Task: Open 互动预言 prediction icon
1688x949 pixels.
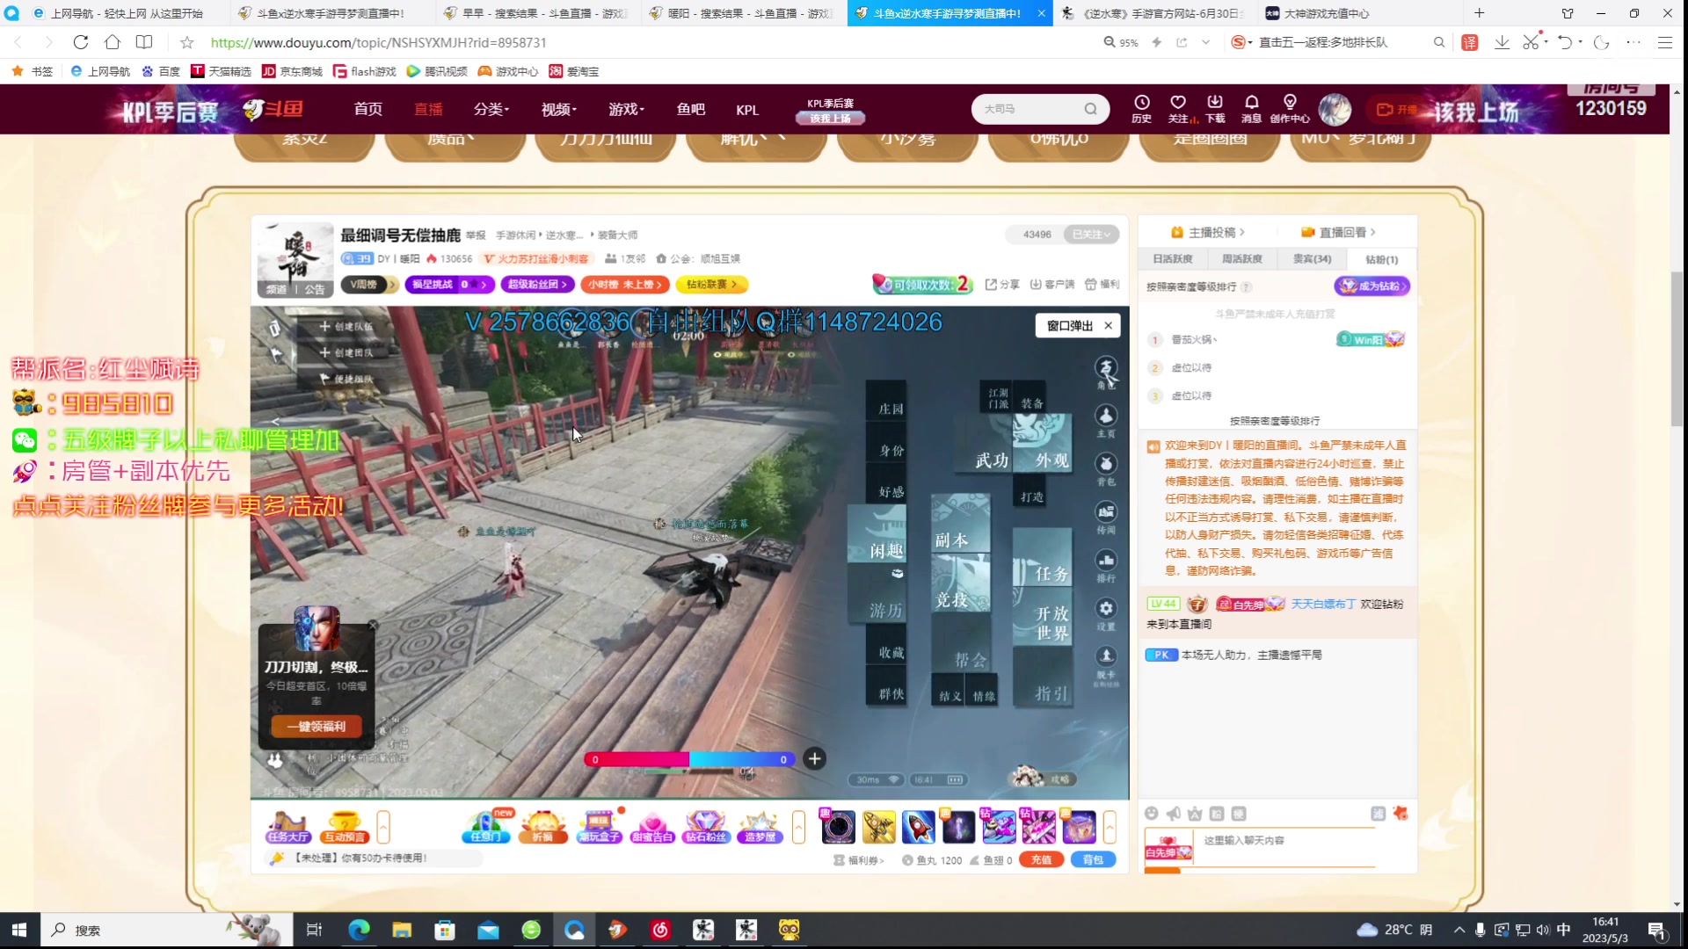Action: 344,826
